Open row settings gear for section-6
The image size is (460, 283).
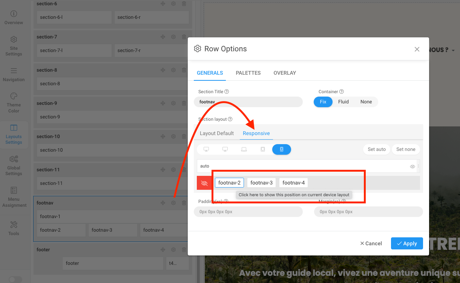tap(173, 4)
